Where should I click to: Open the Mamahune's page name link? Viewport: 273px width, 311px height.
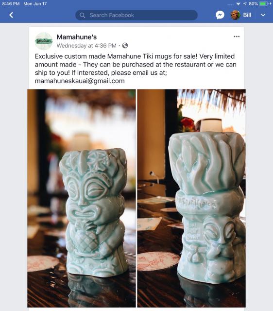[77, 37]
